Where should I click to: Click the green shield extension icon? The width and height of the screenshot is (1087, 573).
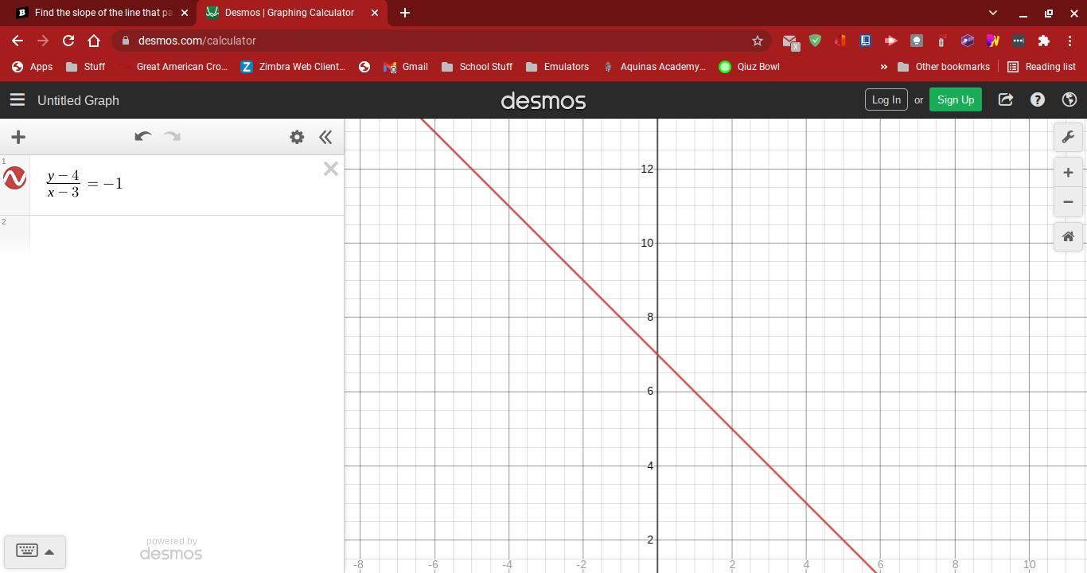pyautogui.click(x=815, y=41)
